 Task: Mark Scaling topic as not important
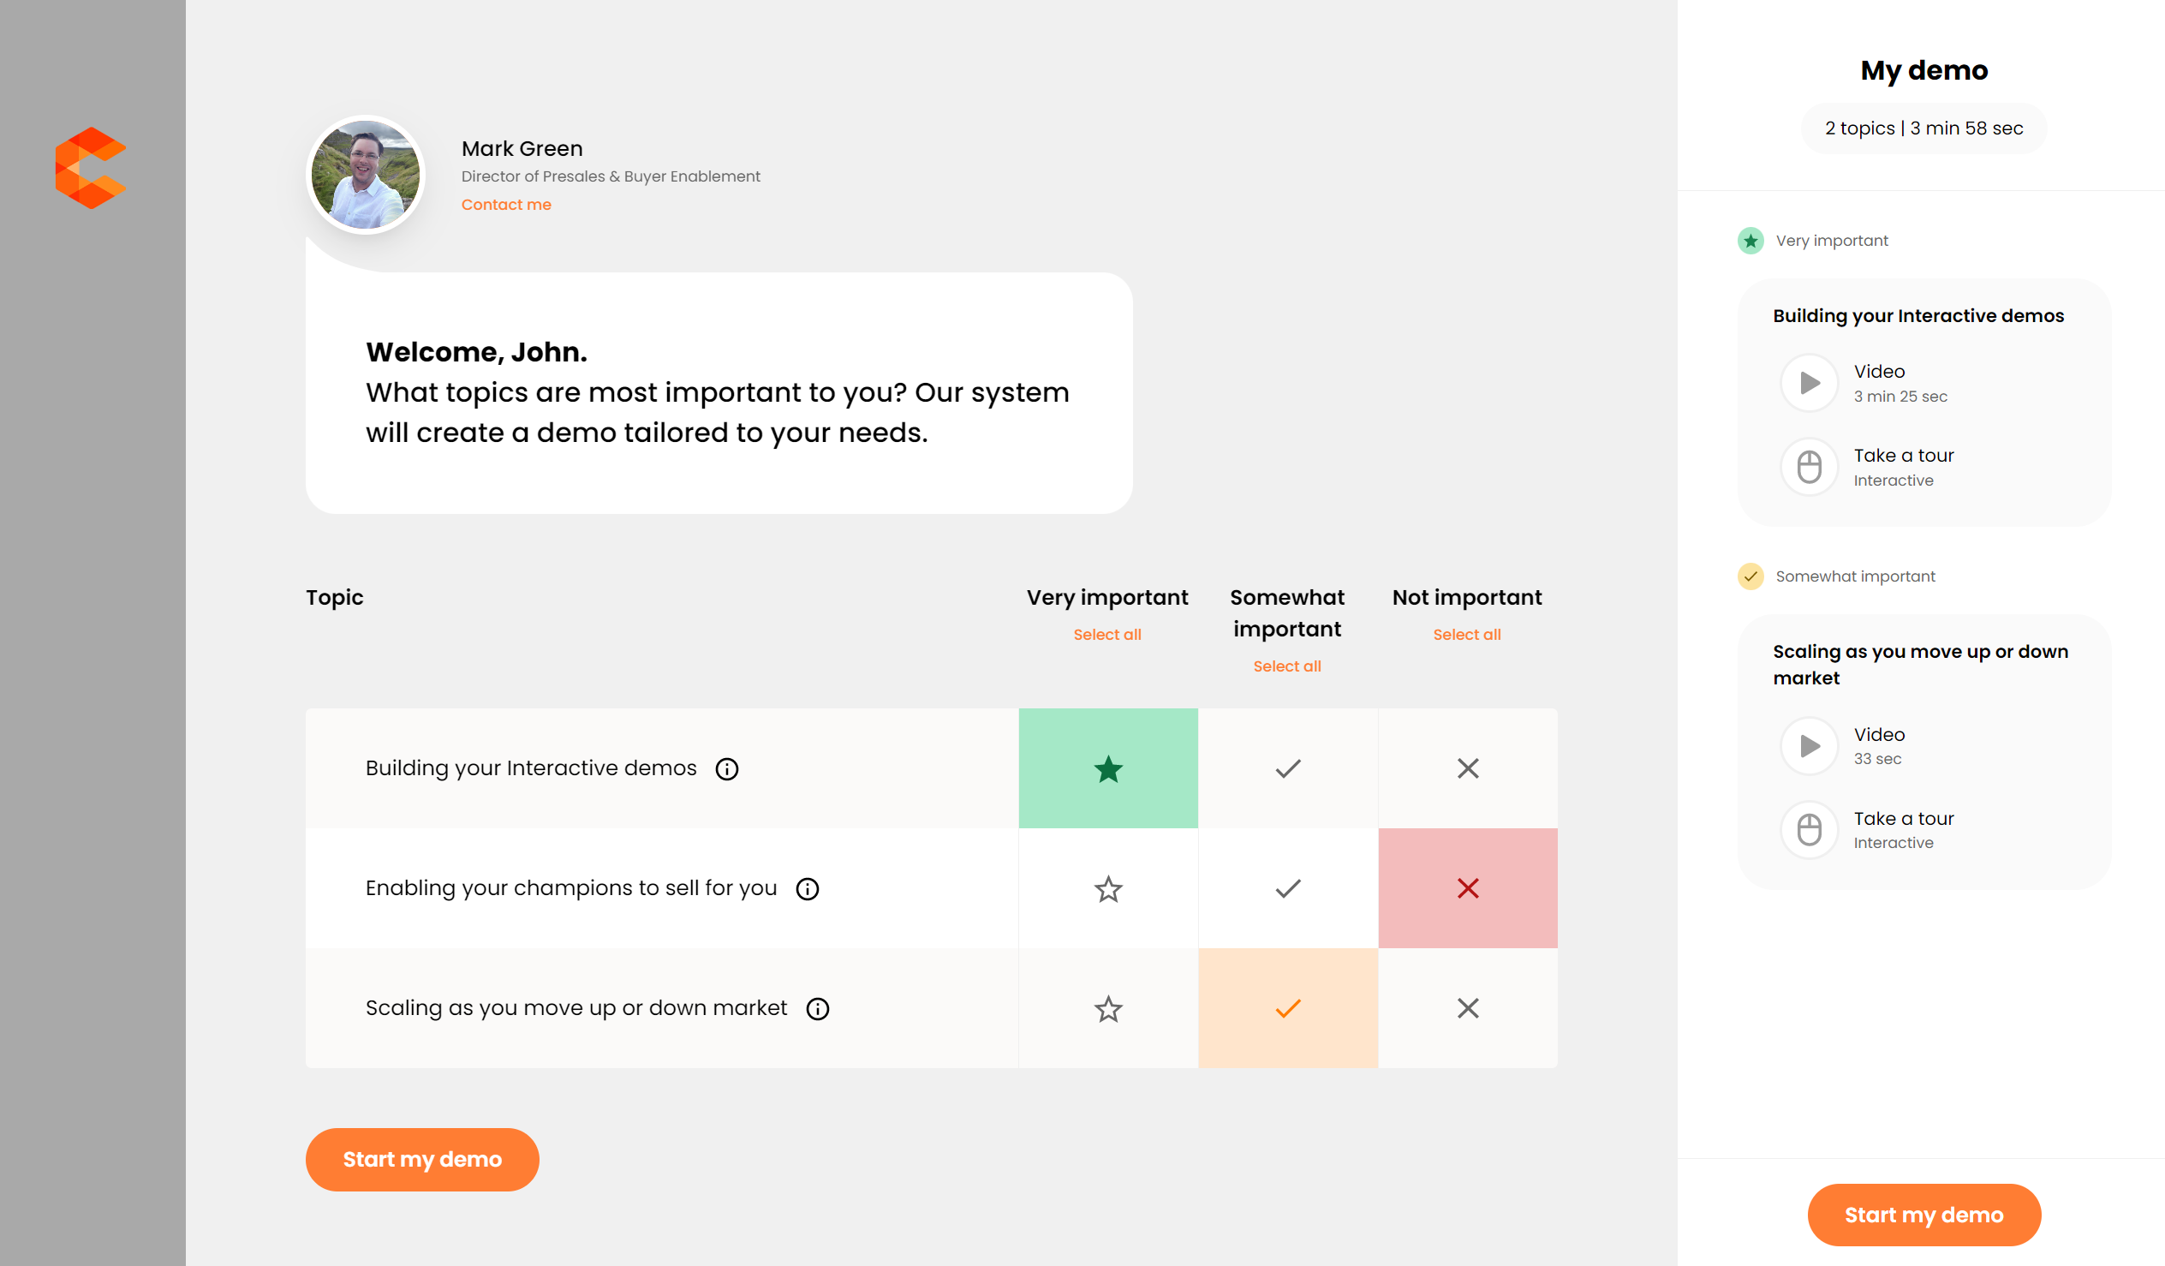1467,1008
